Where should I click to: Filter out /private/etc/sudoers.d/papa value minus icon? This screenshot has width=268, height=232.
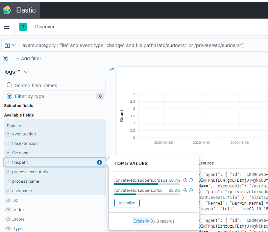pyautogui.click(x=191, y=180)
